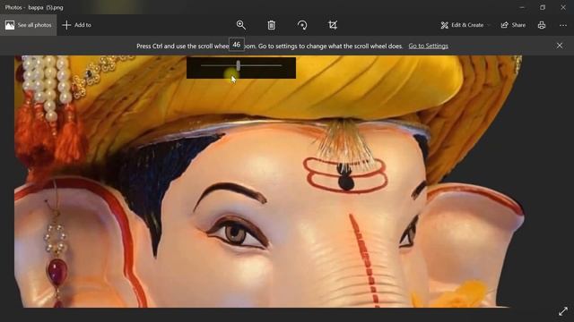Image resolution: width=574 pixels, height=322 pixels.
Task: Rotate the photo using the rotate icon
Action: coord(302,25)
